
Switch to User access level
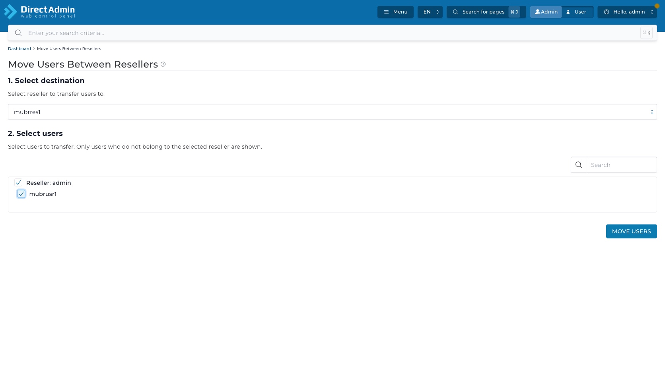(x=577, y=12)
